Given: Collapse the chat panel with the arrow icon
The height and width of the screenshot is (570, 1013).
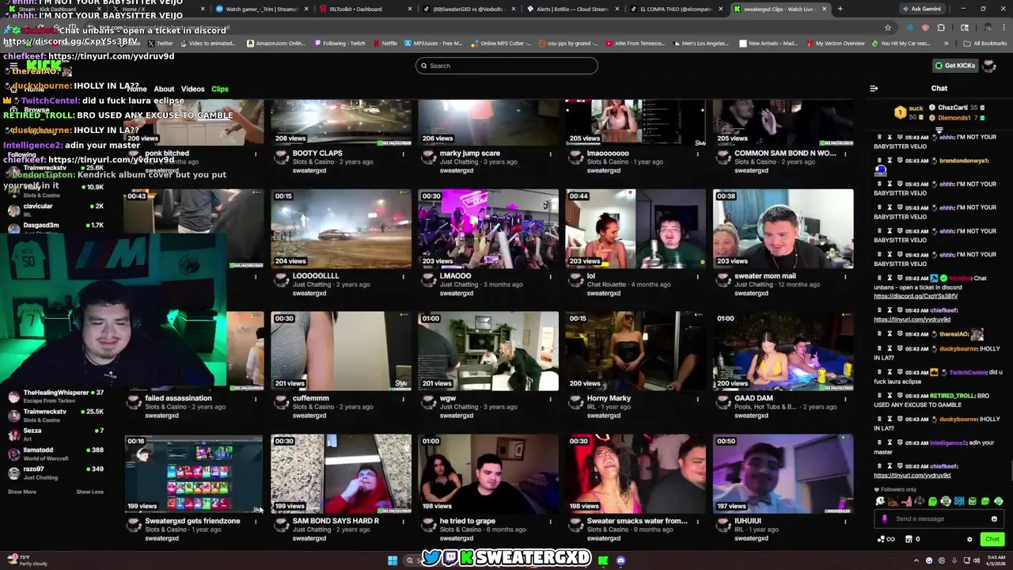Looking at the screenshot, I should 874,89.
